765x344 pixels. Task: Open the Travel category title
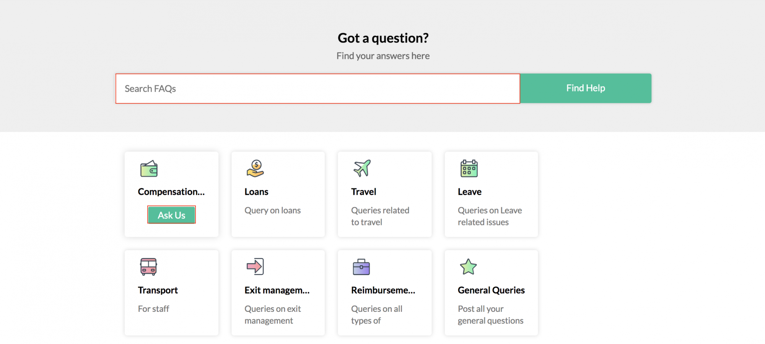(x=364, y=192)
